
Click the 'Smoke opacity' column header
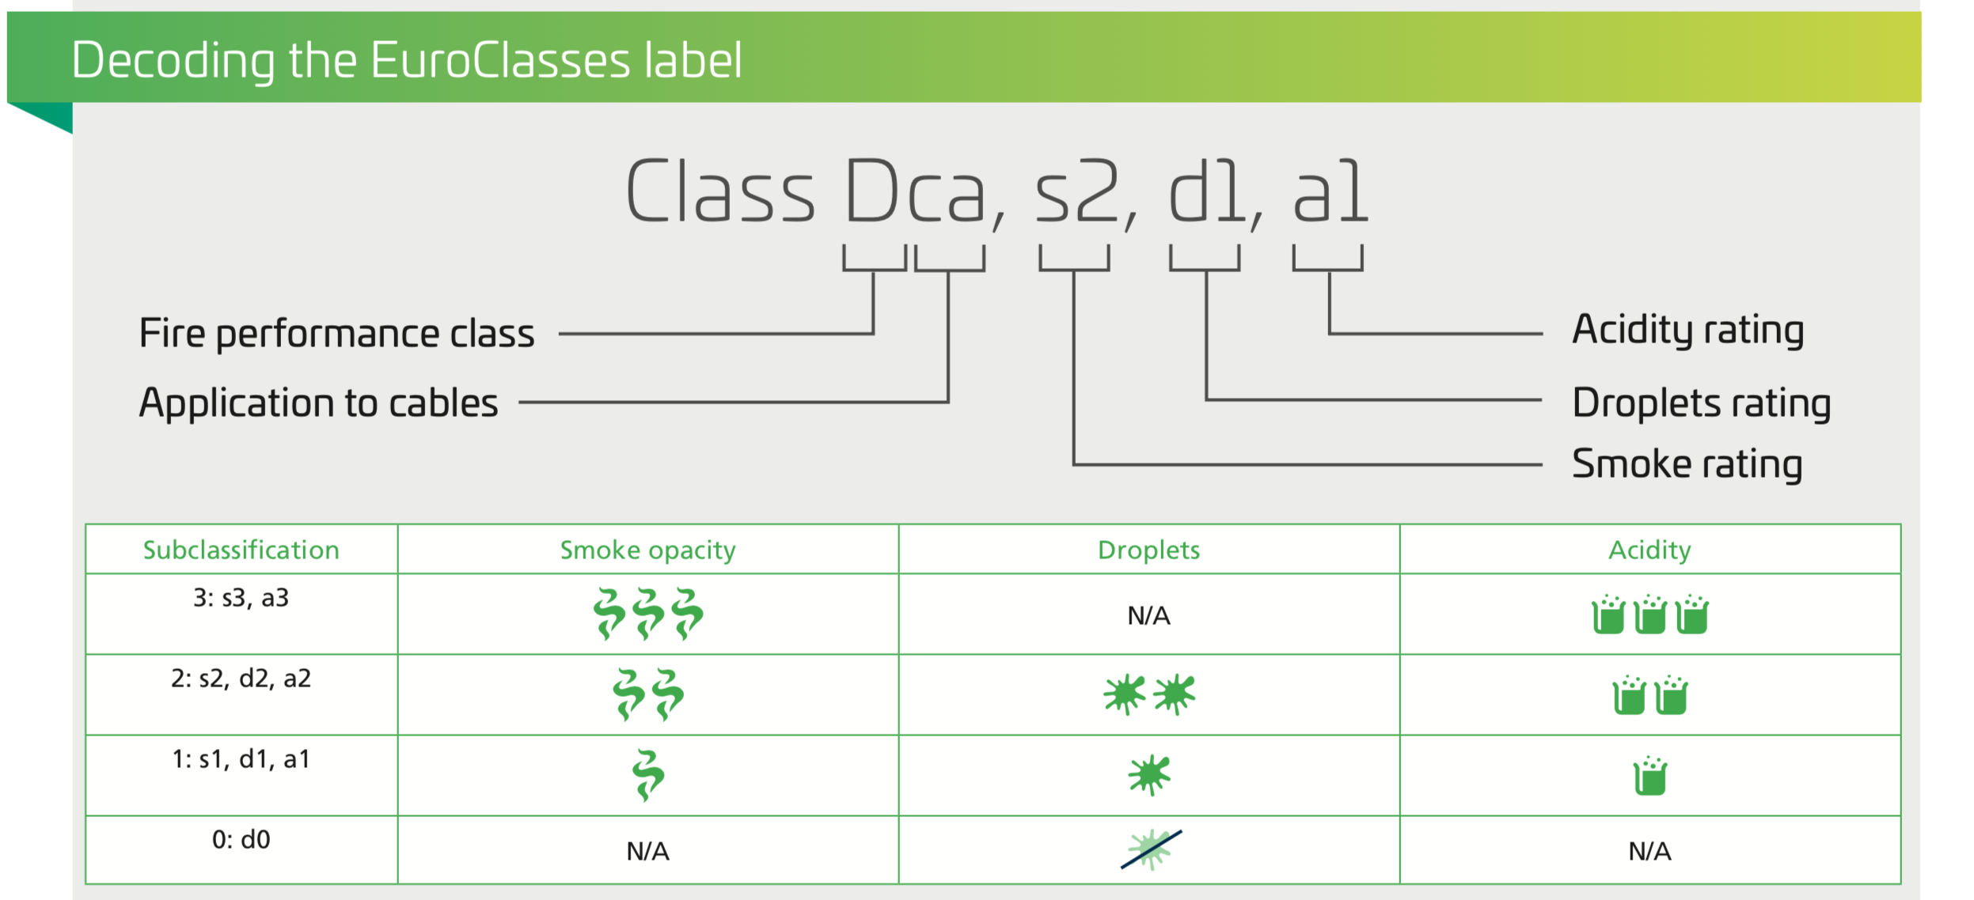point(647,550)
